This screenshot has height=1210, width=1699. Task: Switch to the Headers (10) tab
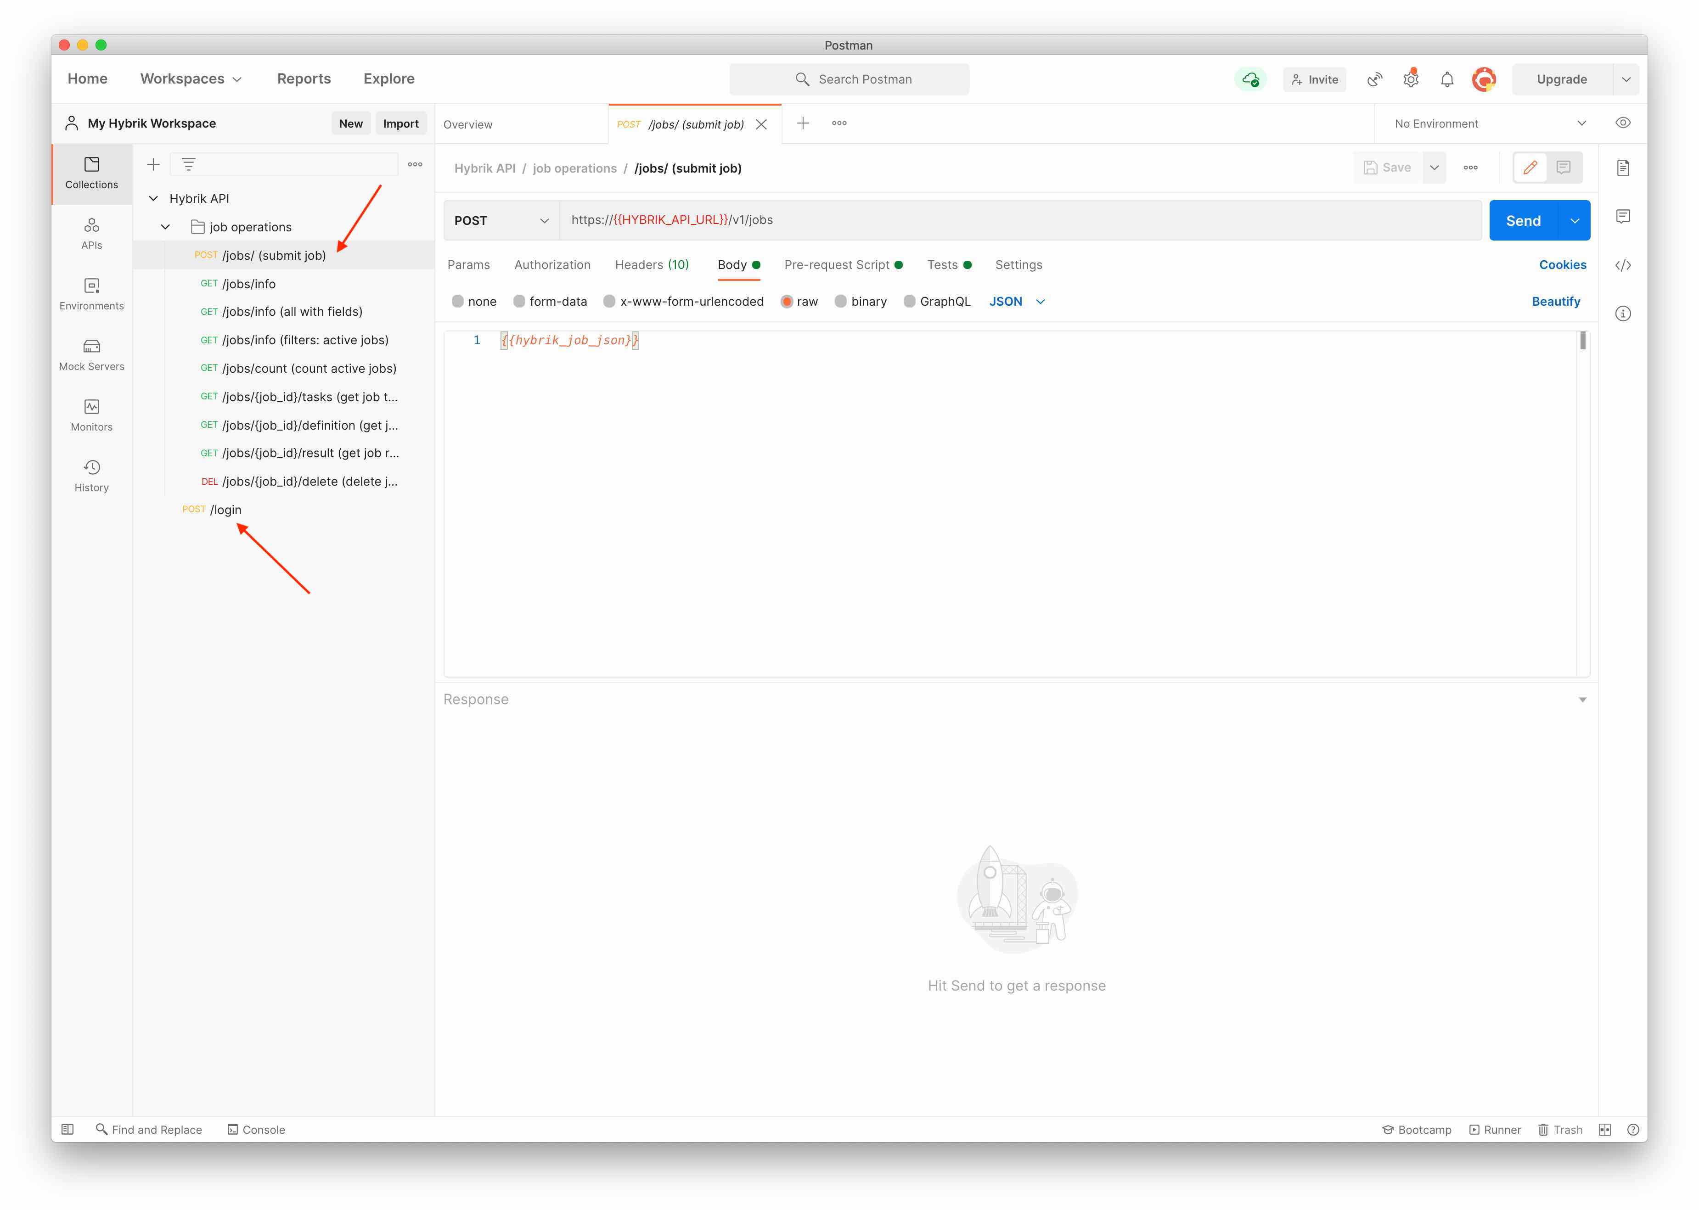tap(652, 264)
